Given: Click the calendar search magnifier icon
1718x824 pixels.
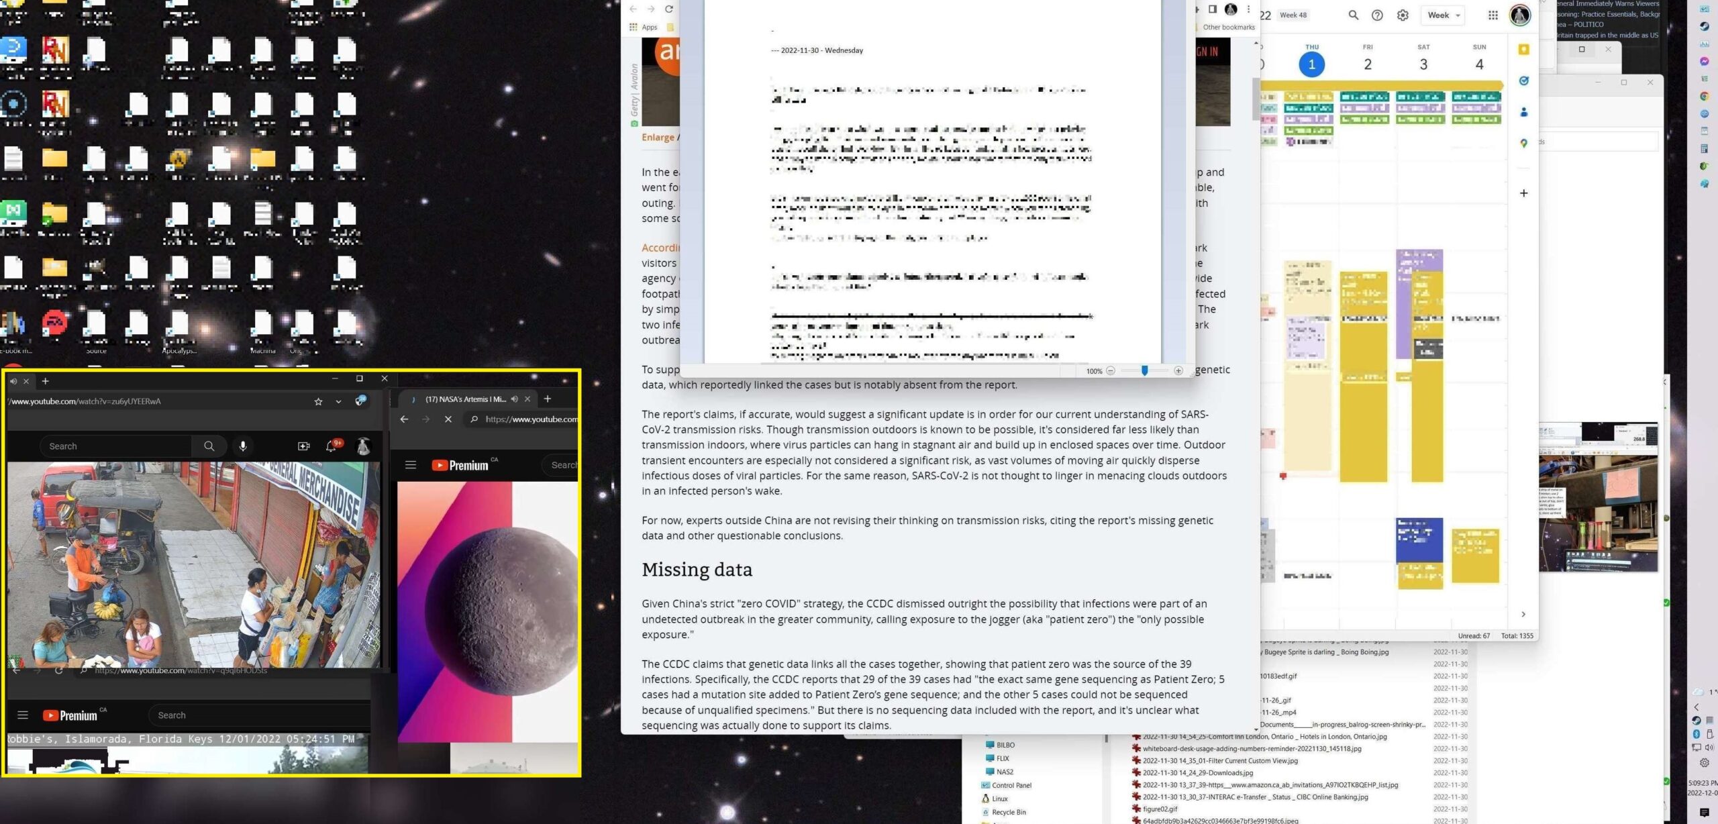Looking at the screenshot, I should tap(1353, 15).
